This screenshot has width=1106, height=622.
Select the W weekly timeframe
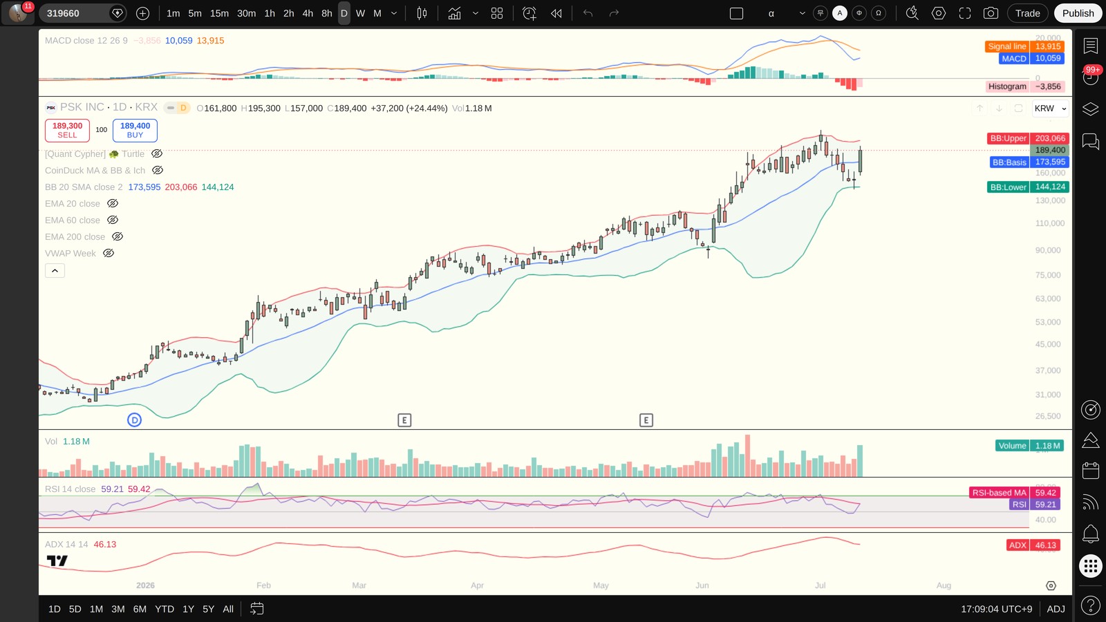coord(360,13)
